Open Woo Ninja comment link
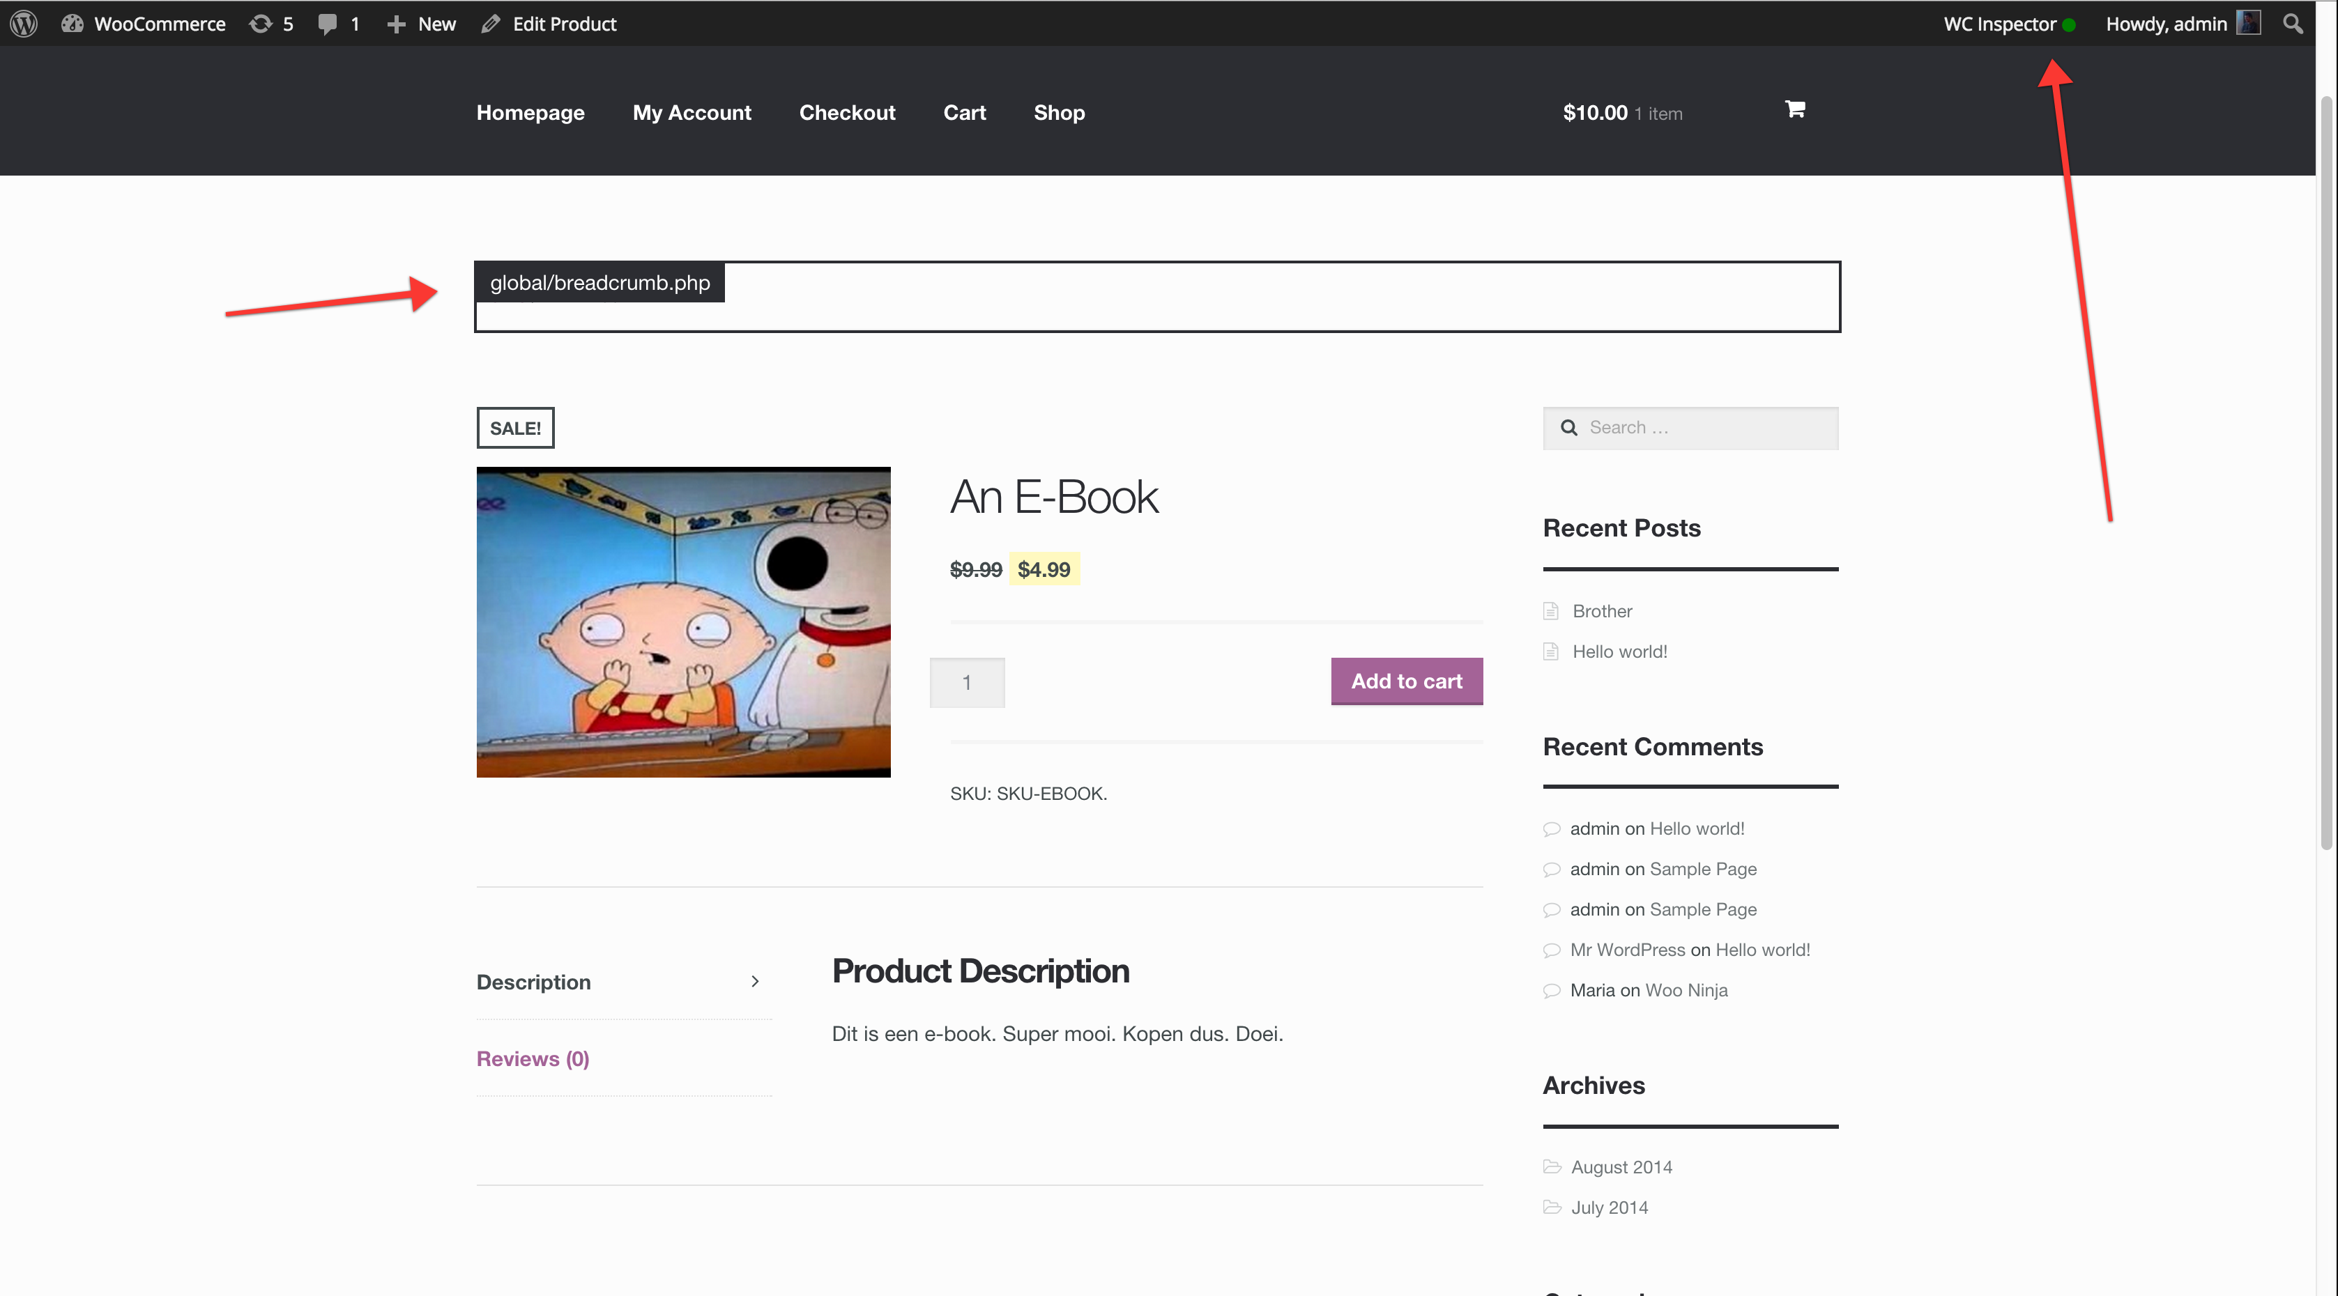This screenshot has height=1296, width=2338. [1686, 992]
